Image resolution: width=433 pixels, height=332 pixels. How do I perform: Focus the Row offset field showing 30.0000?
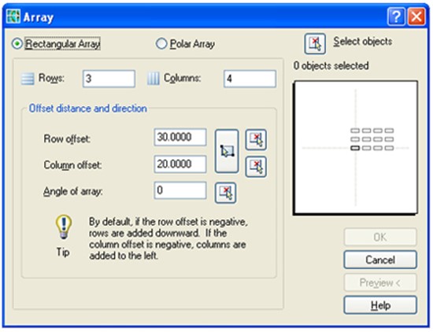[x=180, y=137]
